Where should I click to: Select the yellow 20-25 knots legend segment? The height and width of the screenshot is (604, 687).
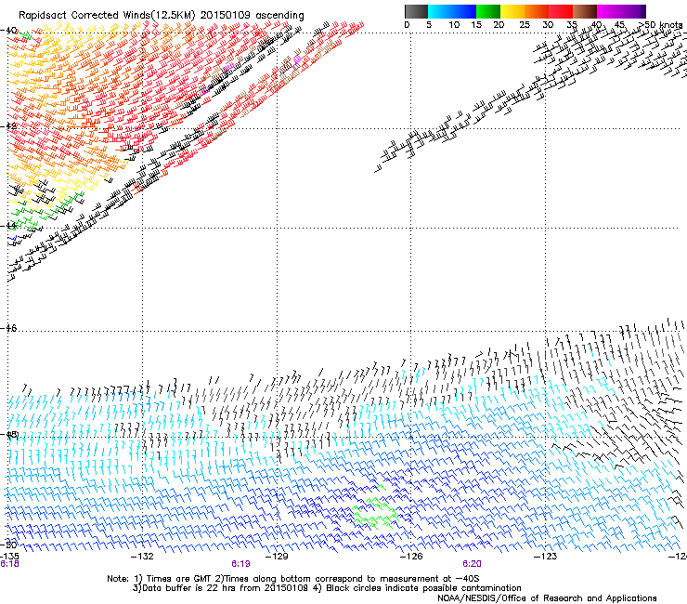pyautogui.click(x=512, y=11)
